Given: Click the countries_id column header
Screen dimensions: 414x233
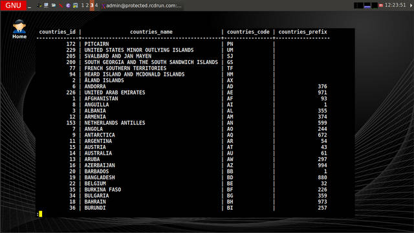Looking at the screenshot, I should pyautogui.click(x=58, y=32).
